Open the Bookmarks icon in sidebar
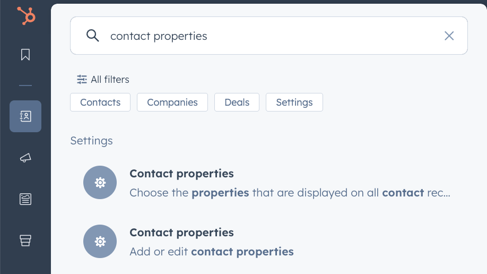The width and height of the screenshot is (487, 274). coord(25,55)
